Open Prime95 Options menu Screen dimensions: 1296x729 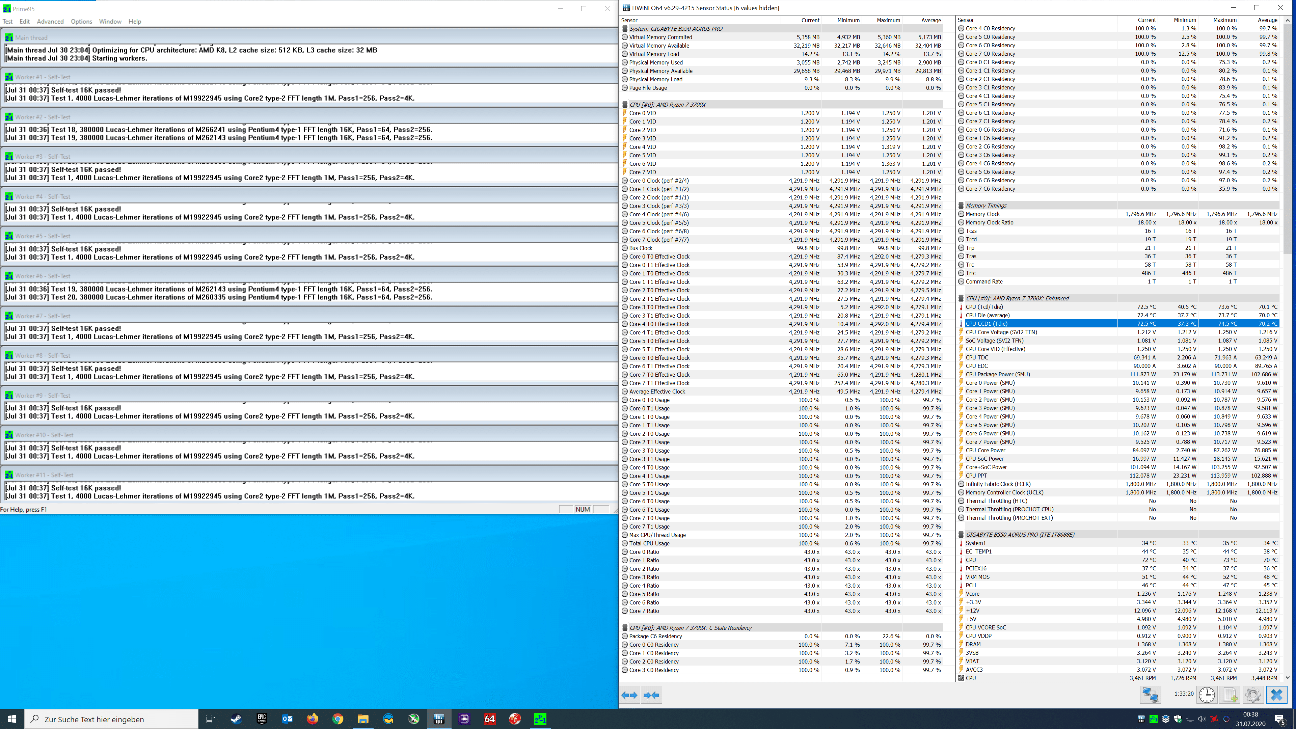coord(81,22)
